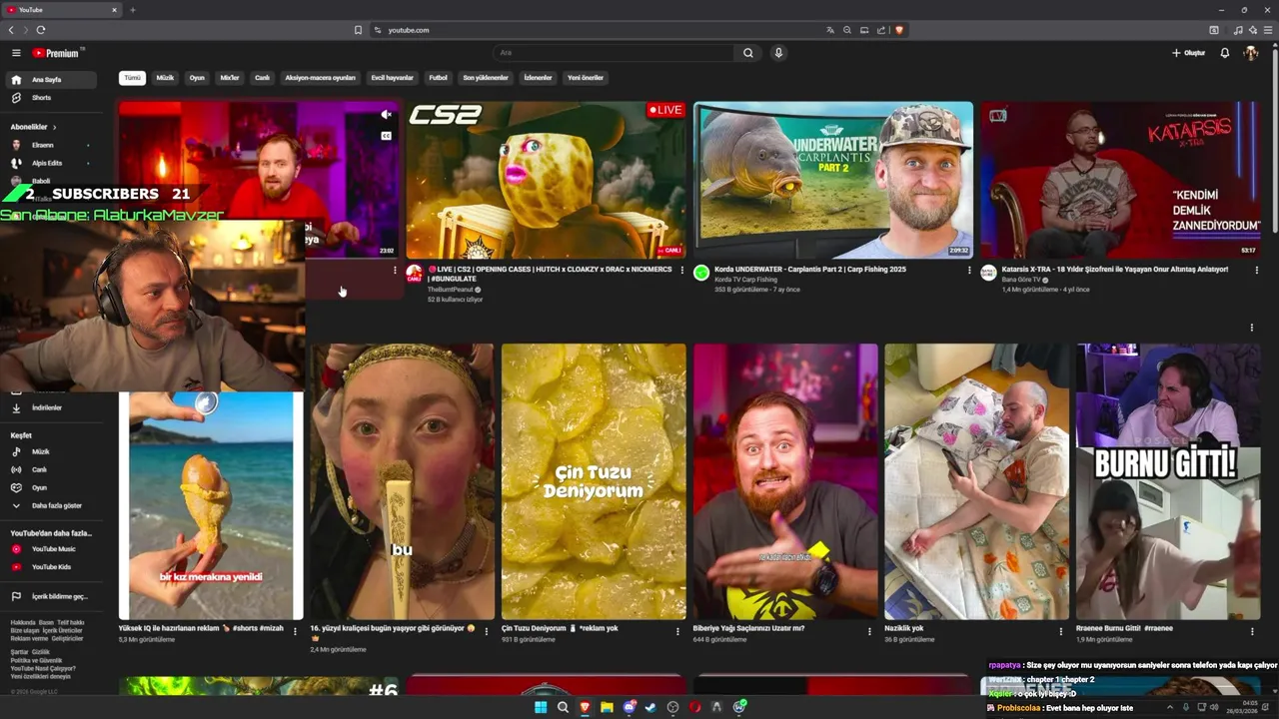Open the Shorts shelf options menu

click(1251, 328)
